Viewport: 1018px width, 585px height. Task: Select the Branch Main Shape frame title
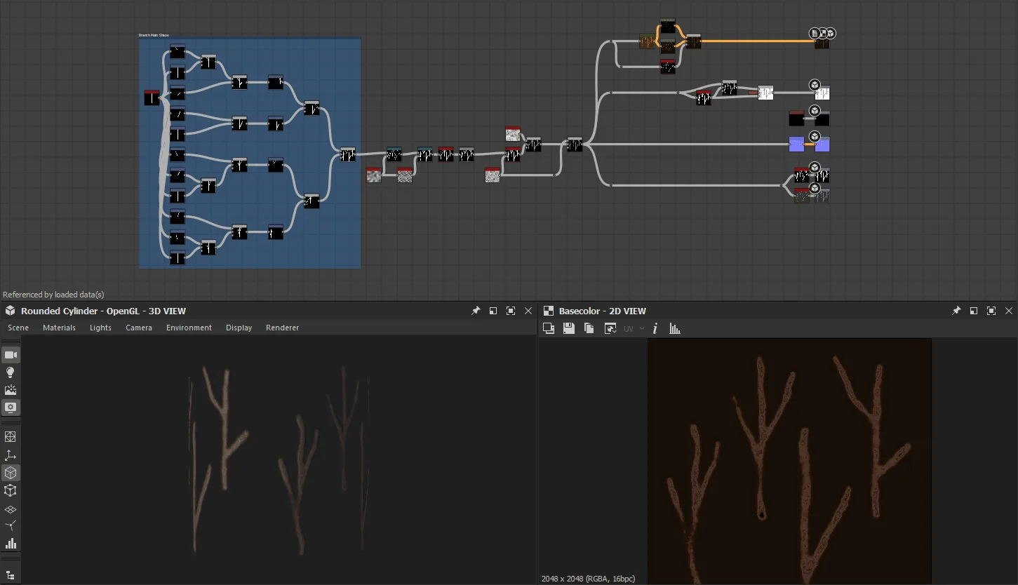tap(154, 35)
